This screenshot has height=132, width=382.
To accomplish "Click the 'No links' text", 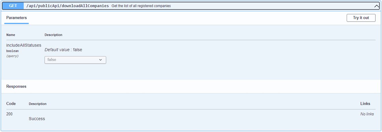I will click(367, 114).
